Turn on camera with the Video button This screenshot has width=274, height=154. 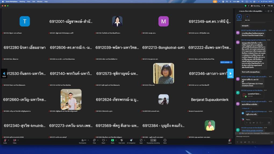[15, 140]
